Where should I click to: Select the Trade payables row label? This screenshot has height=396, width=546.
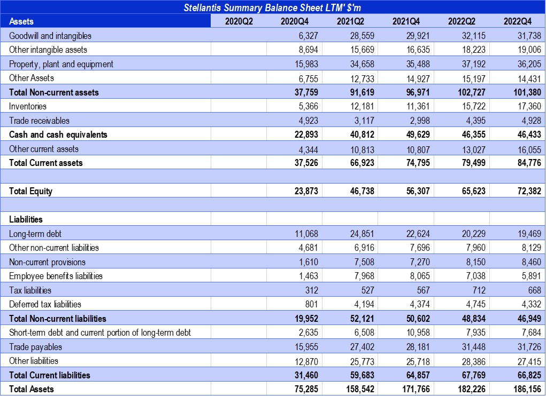click(35, 347)
